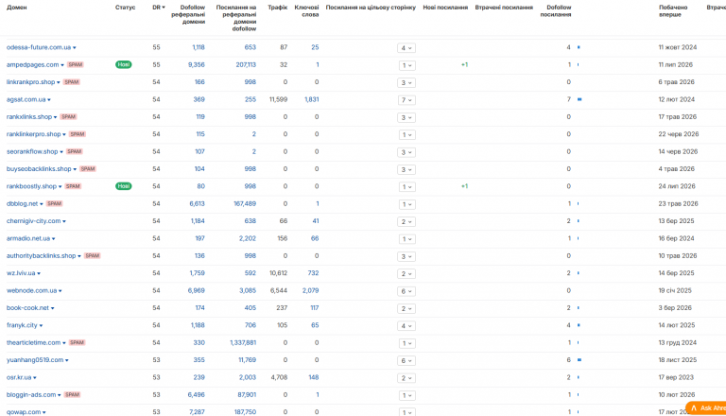
Task: Select traffic value 10,612 in wz.lviv.ua row
Action: coord(278,273)
